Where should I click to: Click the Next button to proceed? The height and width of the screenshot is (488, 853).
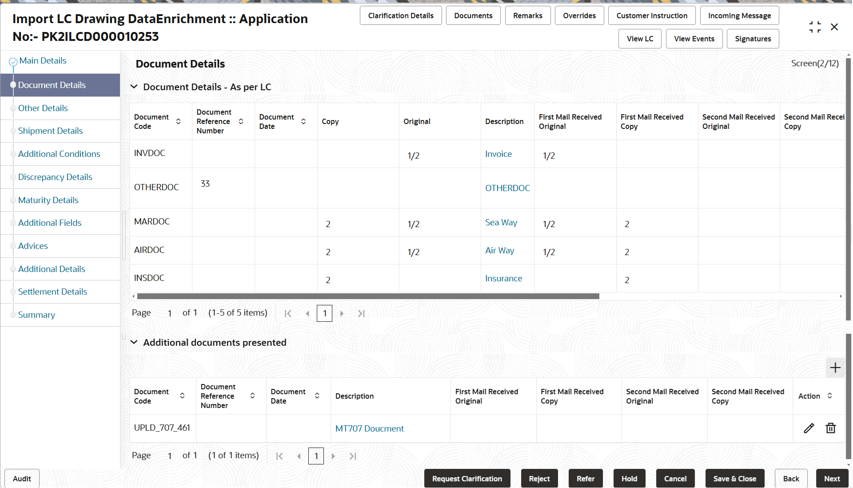pyautogui.click(x=832, y=478)
